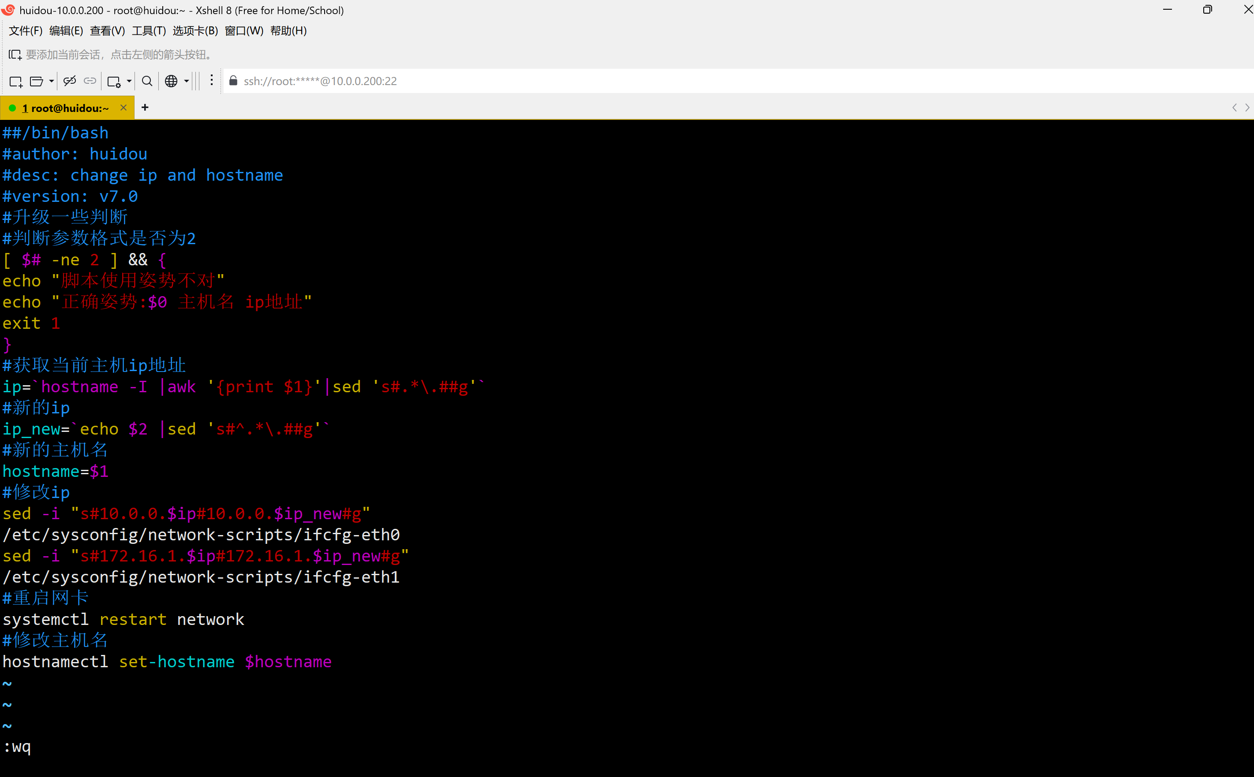Image resolution: width=1254 pixels, height=777 pixels.
Task: Open the 工具(T) menu
Action: click(x=149, y=31)
